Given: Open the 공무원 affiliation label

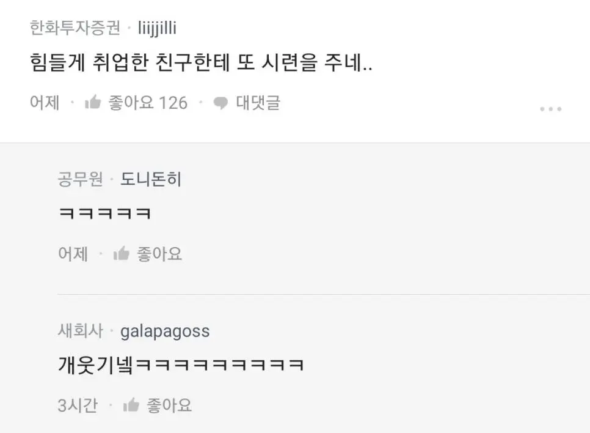Looking at the screenshot, I should [81, 179].
